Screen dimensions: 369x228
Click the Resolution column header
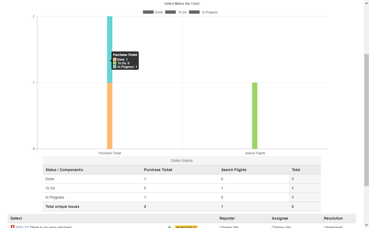333,218
